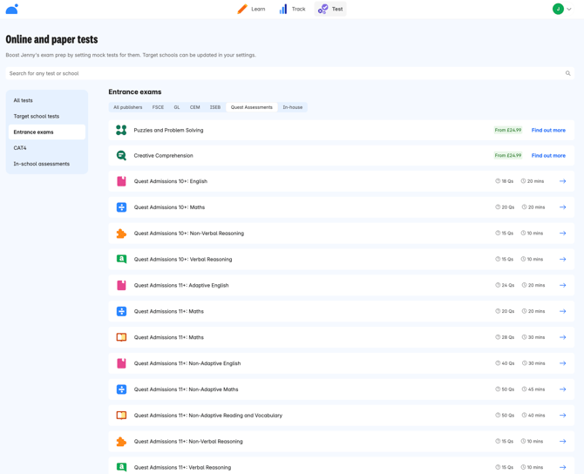The width and height of the screenshot is (584, 474).
Task: Open arrow for 11+ Maths 28 Qs test
Action: click(563, 337)
